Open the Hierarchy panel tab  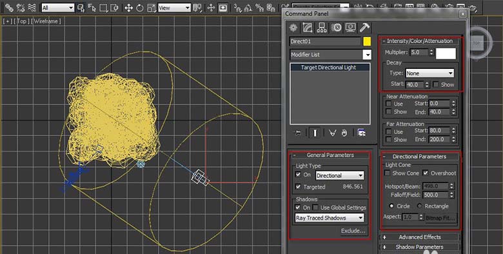pos(321,28)
